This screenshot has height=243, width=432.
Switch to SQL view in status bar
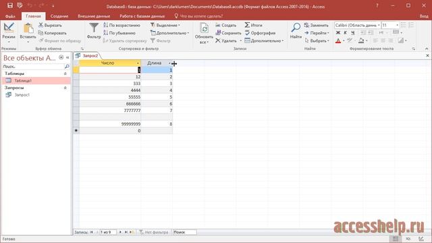tap(408, 238)
